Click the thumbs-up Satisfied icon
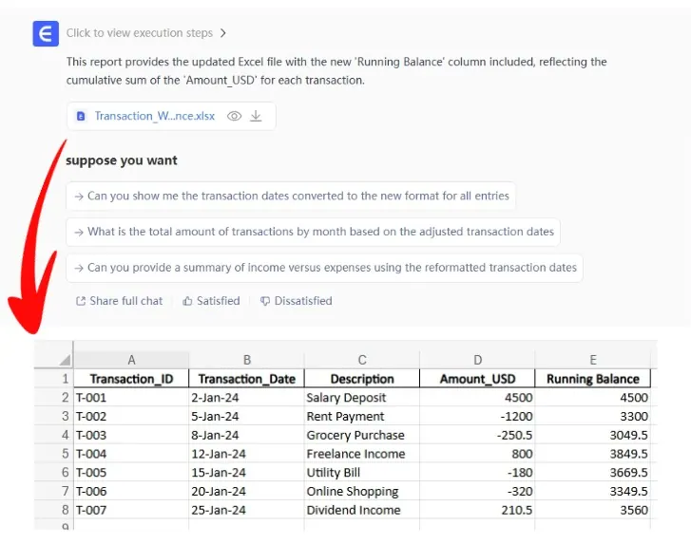Image resolution: width=691 pixels, height=544 pixels. pos(187,301)
